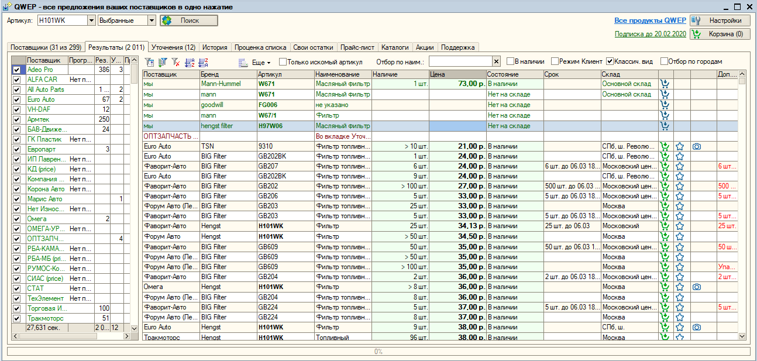Click the 'Подписка до 20.02.2020' link
Image resolution: width=757 pixels, height=361 pixels.
coord(650,34)
